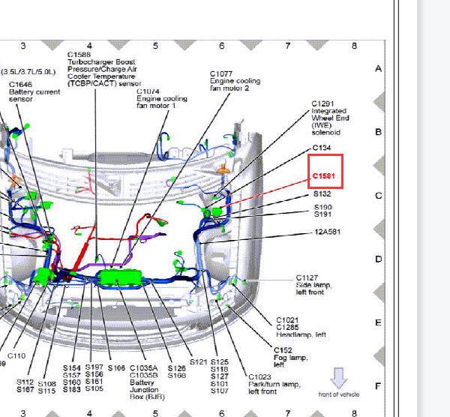Select the Battery current sensor text
The image size is (450, 417).
point(34,95)
